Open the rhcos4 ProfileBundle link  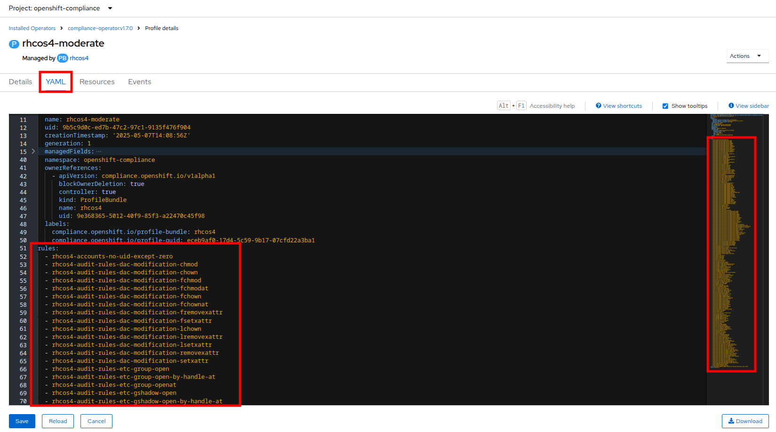click(x=79, y=58)
